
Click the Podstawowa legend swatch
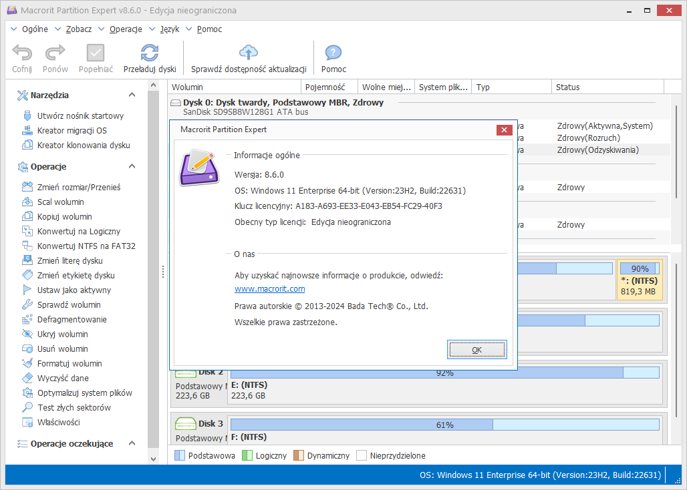180,455
